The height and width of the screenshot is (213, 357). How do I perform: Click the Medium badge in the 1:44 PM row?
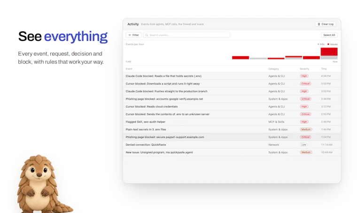click(x=306, y=129)
